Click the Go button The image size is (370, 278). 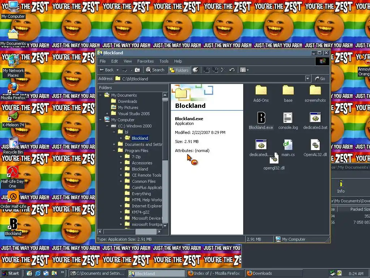pyautogui.click(x=320, y=79)
